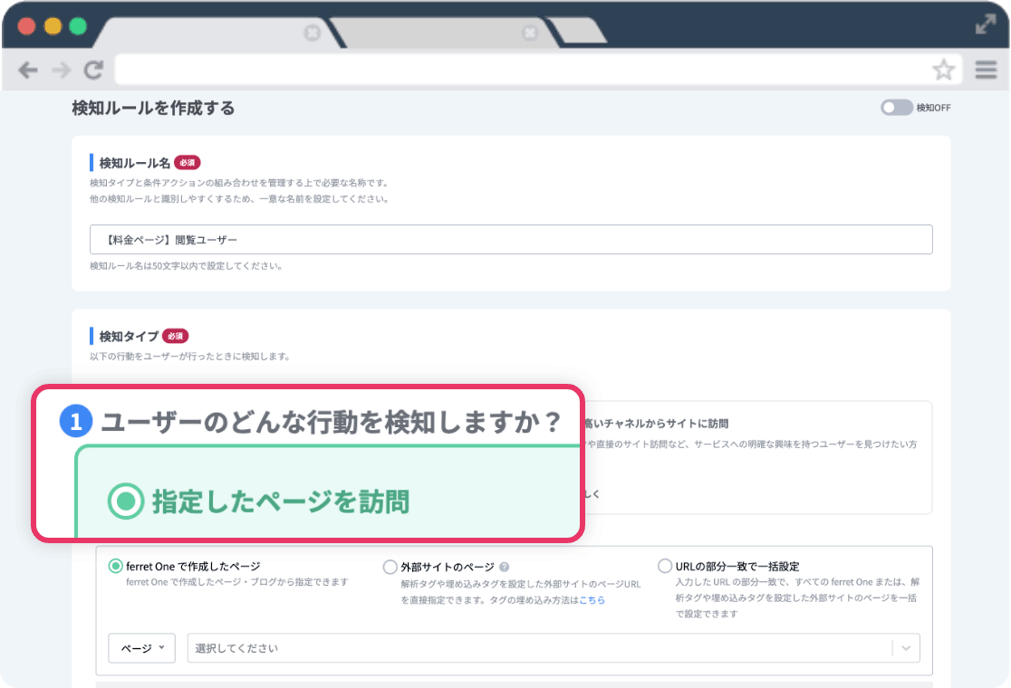Screen dimensions: 1011x688
Task: Click the help icon beside 外部サイトのページ
Action: (x=505, y=567)
